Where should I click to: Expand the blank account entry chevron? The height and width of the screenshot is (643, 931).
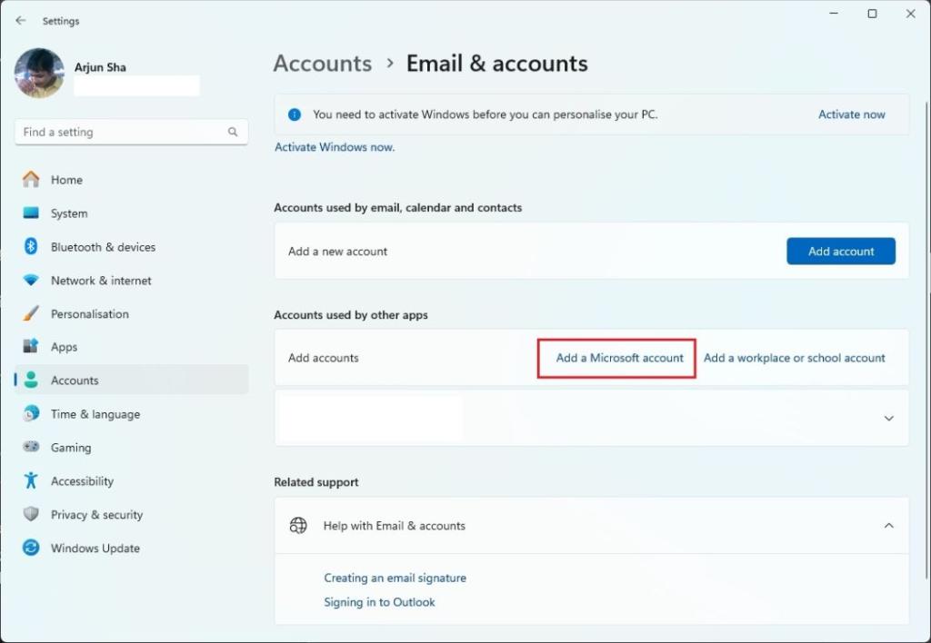pos(888,418)
